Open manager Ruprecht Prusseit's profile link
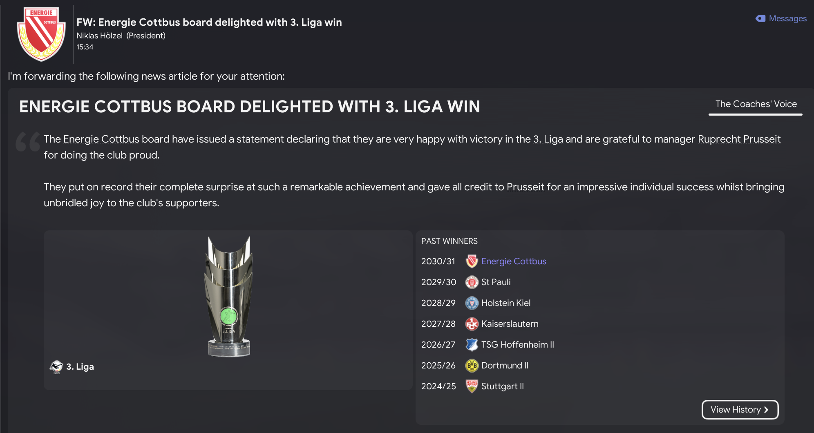Screen dimensions: 814x433 739,139
